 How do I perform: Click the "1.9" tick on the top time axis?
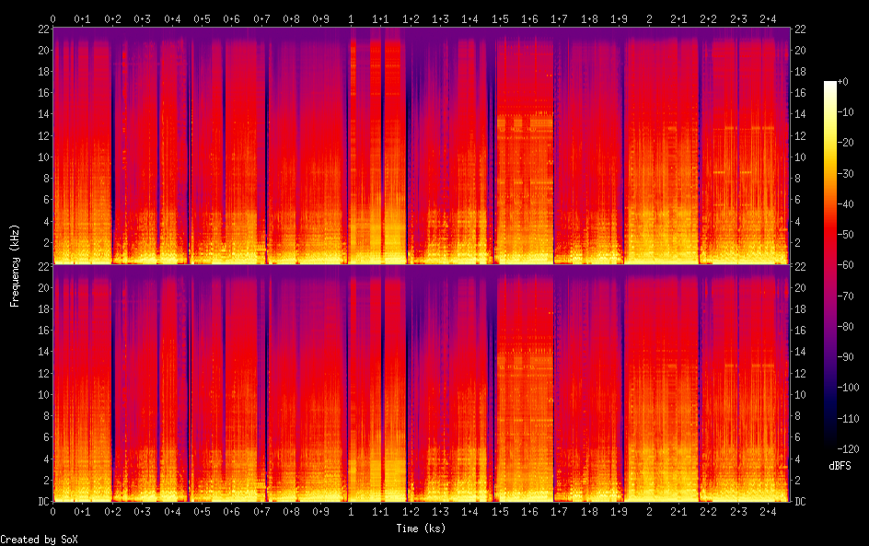620,18
